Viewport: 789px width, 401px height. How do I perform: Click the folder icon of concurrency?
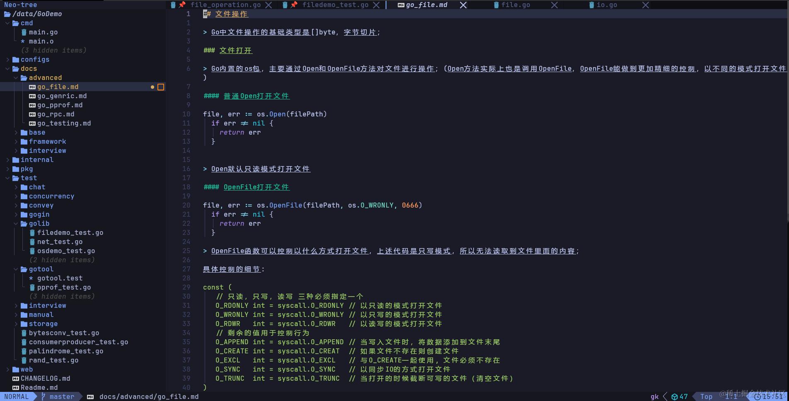tap(24, 196)
